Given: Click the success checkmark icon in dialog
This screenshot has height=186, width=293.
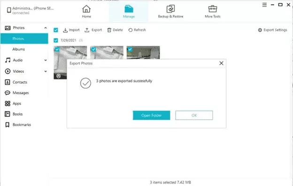Looking at the screenshot, I should (85, 83).
